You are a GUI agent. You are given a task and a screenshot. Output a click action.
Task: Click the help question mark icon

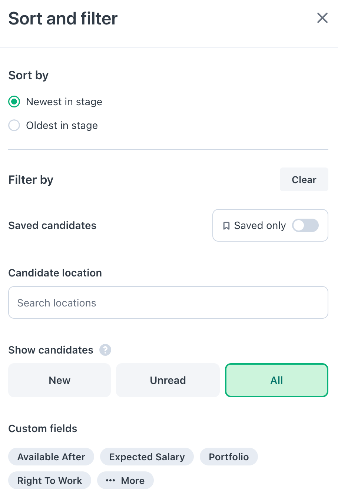tap(105, 350)
